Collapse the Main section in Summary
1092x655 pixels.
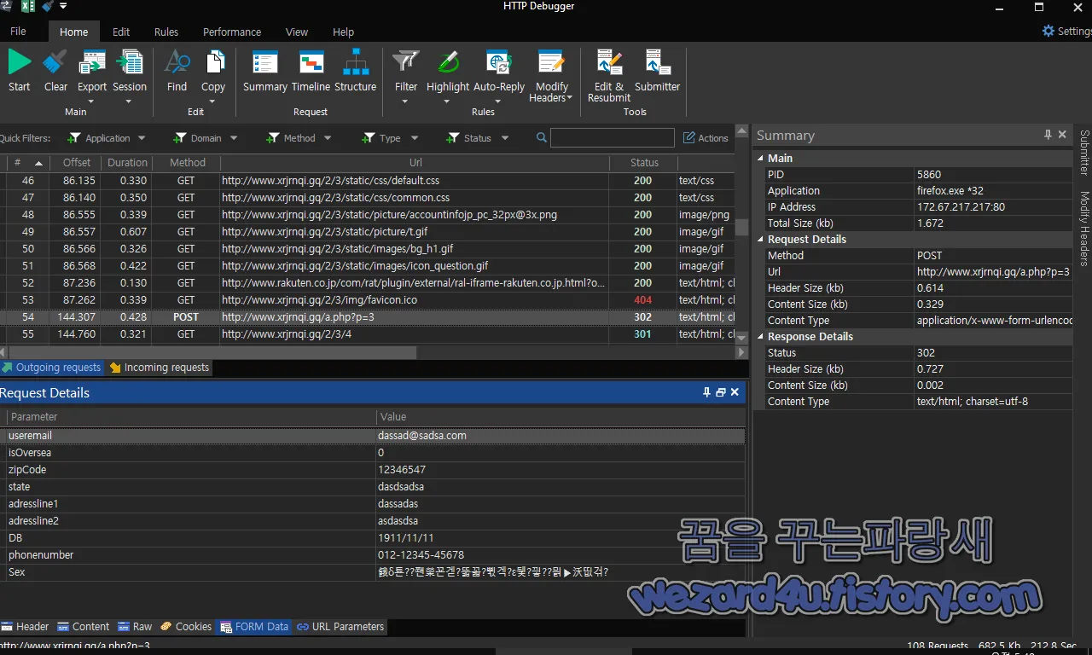tap(761, 159)
